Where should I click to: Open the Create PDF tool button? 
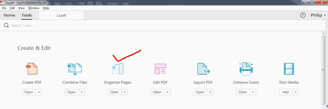(x=29, y=92)
